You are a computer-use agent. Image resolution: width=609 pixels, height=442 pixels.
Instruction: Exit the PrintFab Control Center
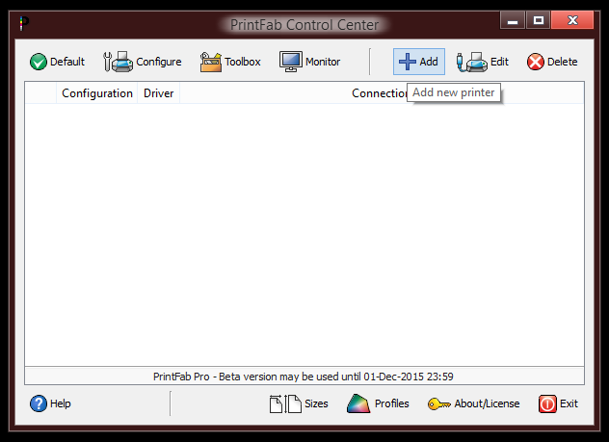click(x=558, y=403)
